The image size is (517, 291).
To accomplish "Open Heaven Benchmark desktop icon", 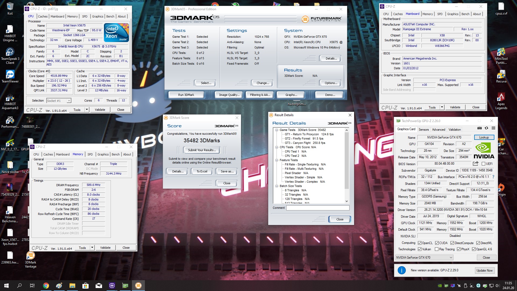I will 10,214.
